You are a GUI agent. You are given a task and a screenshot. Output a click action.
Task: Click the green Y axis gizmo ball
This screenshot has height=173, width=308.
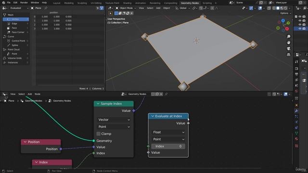tap(288, 23)
